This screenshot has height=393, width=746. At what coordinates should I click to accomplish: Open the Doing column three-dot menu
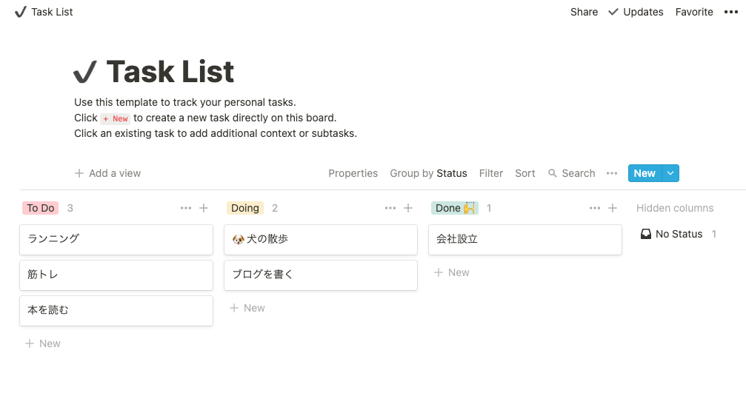tap(390, 208)
